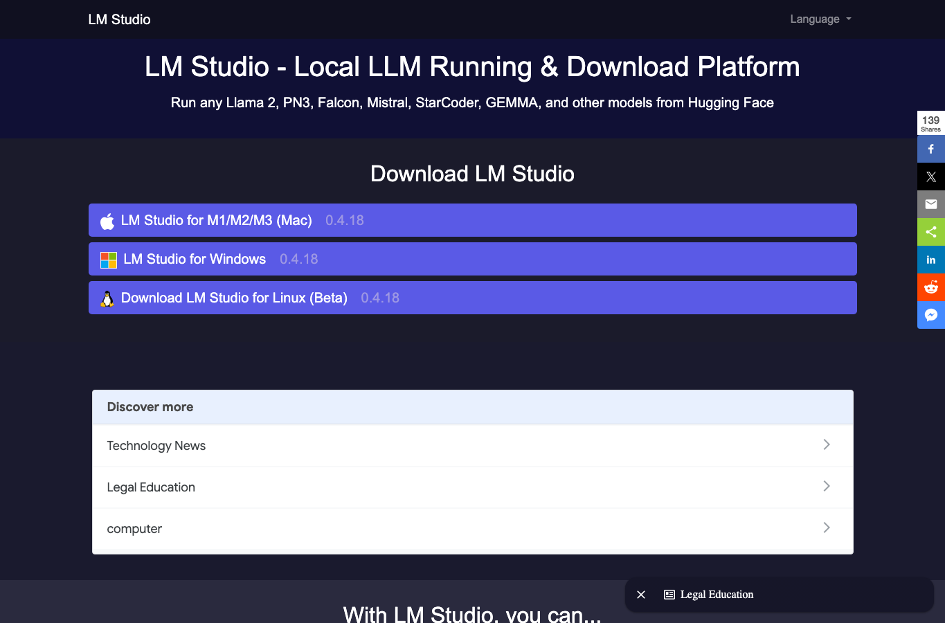Share the page on LinkedIn
The width and height of the screenshot is (945, 623).
tap(931, 260)
